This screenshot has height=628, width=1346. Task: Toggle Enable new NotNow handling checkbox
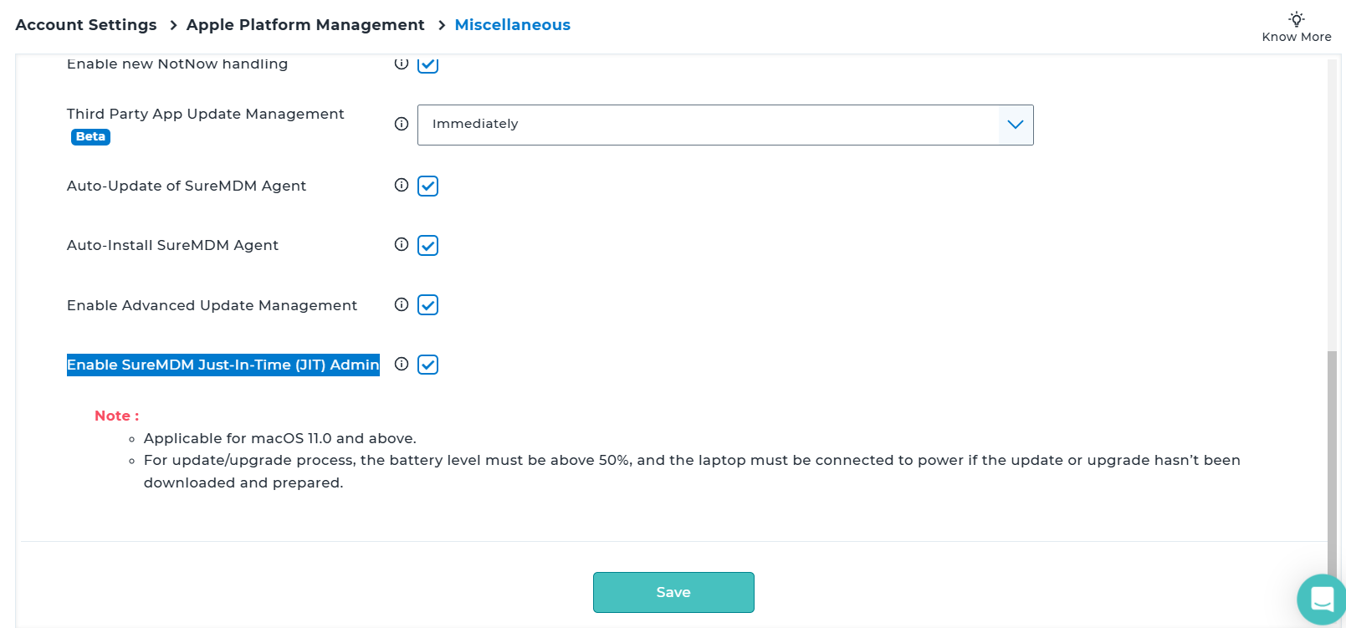pyautogui.click(x=427, y=64)
